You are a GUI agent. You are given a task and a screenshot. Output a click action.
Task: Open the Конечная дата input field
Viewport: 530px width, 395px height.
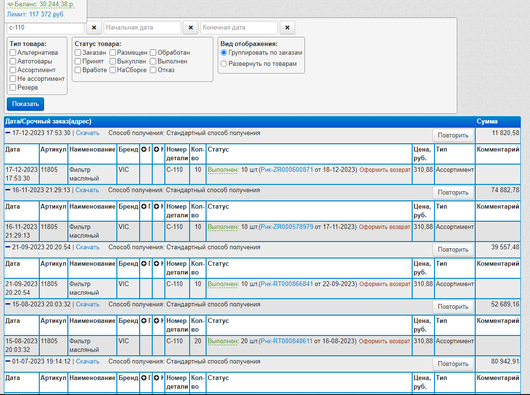239,28
